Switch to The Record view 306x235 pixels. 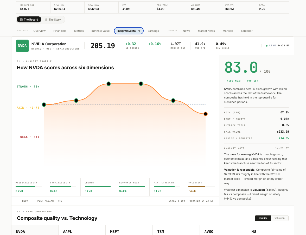29,20
